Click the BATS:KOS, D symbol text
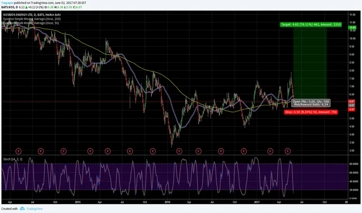The height and width of the screenshot is (213, 362). click(x=9, y=7)
